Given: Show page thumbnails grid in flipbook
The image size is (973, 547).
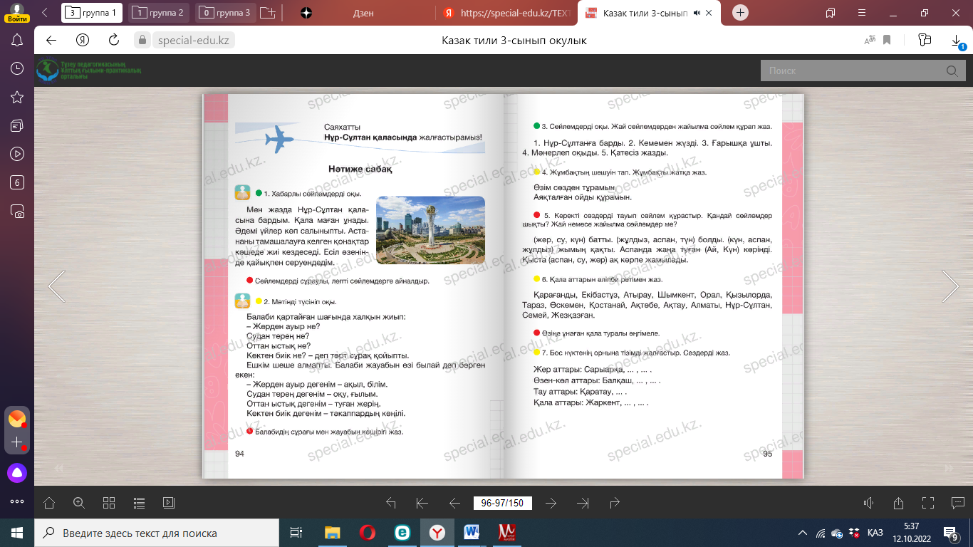Looking at the screenshot, I should (109, 503).
